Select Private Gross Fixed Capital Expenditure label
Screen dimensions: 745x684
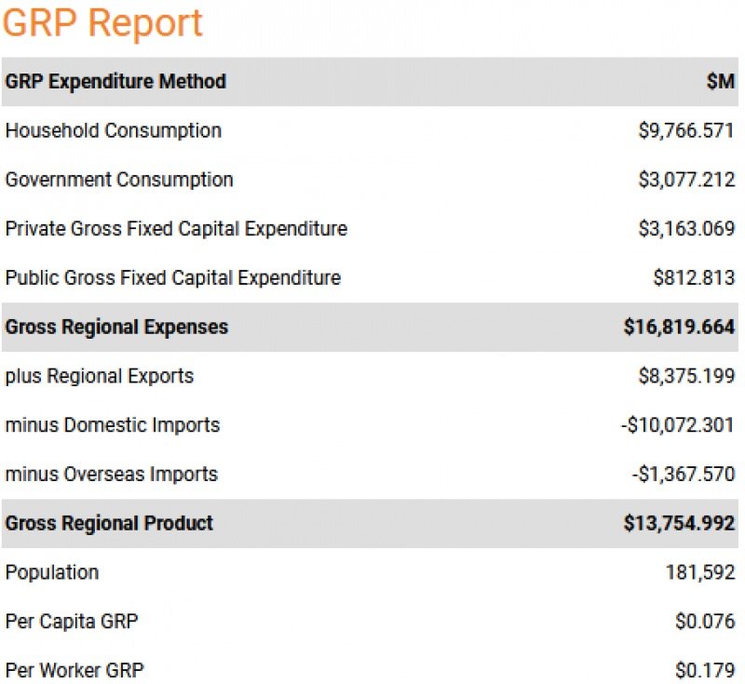point(176,229)
